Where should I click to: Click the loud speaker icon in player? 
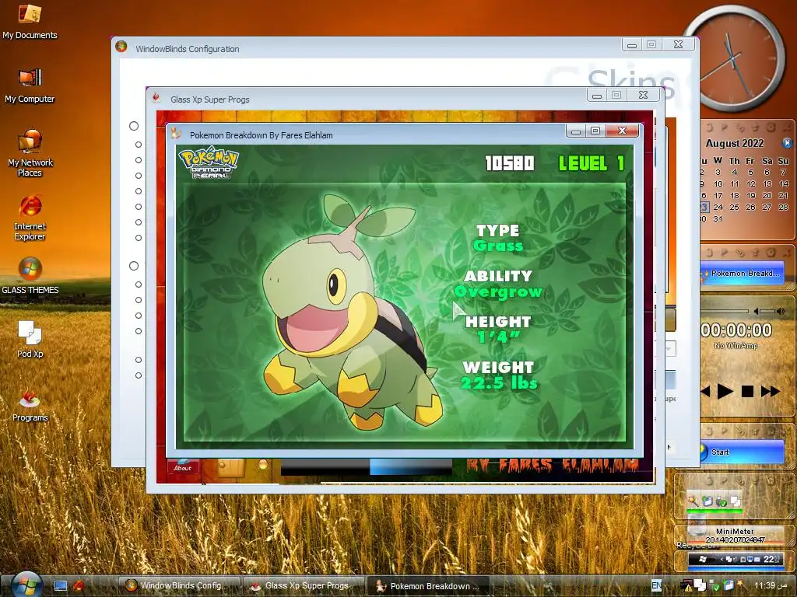(781, 311)
